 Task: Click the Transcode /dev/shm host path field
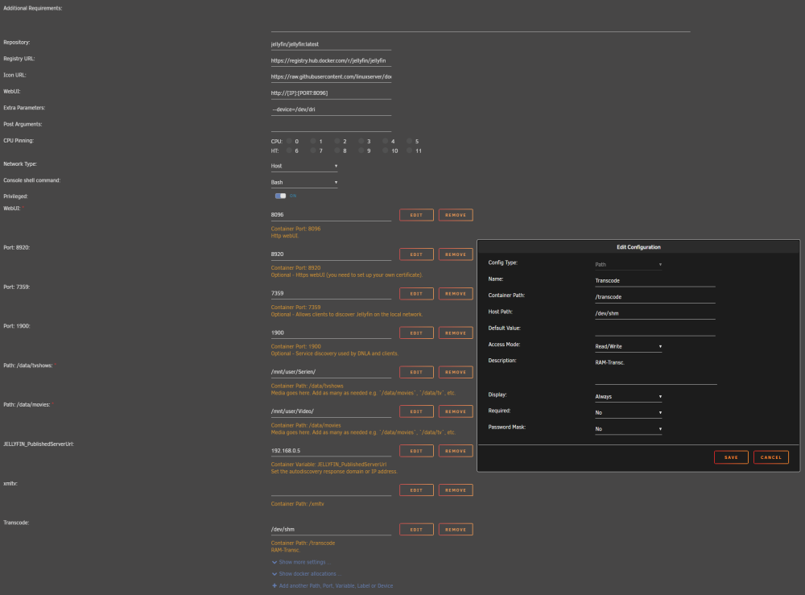pyautogui.click(x=331, y=529)
